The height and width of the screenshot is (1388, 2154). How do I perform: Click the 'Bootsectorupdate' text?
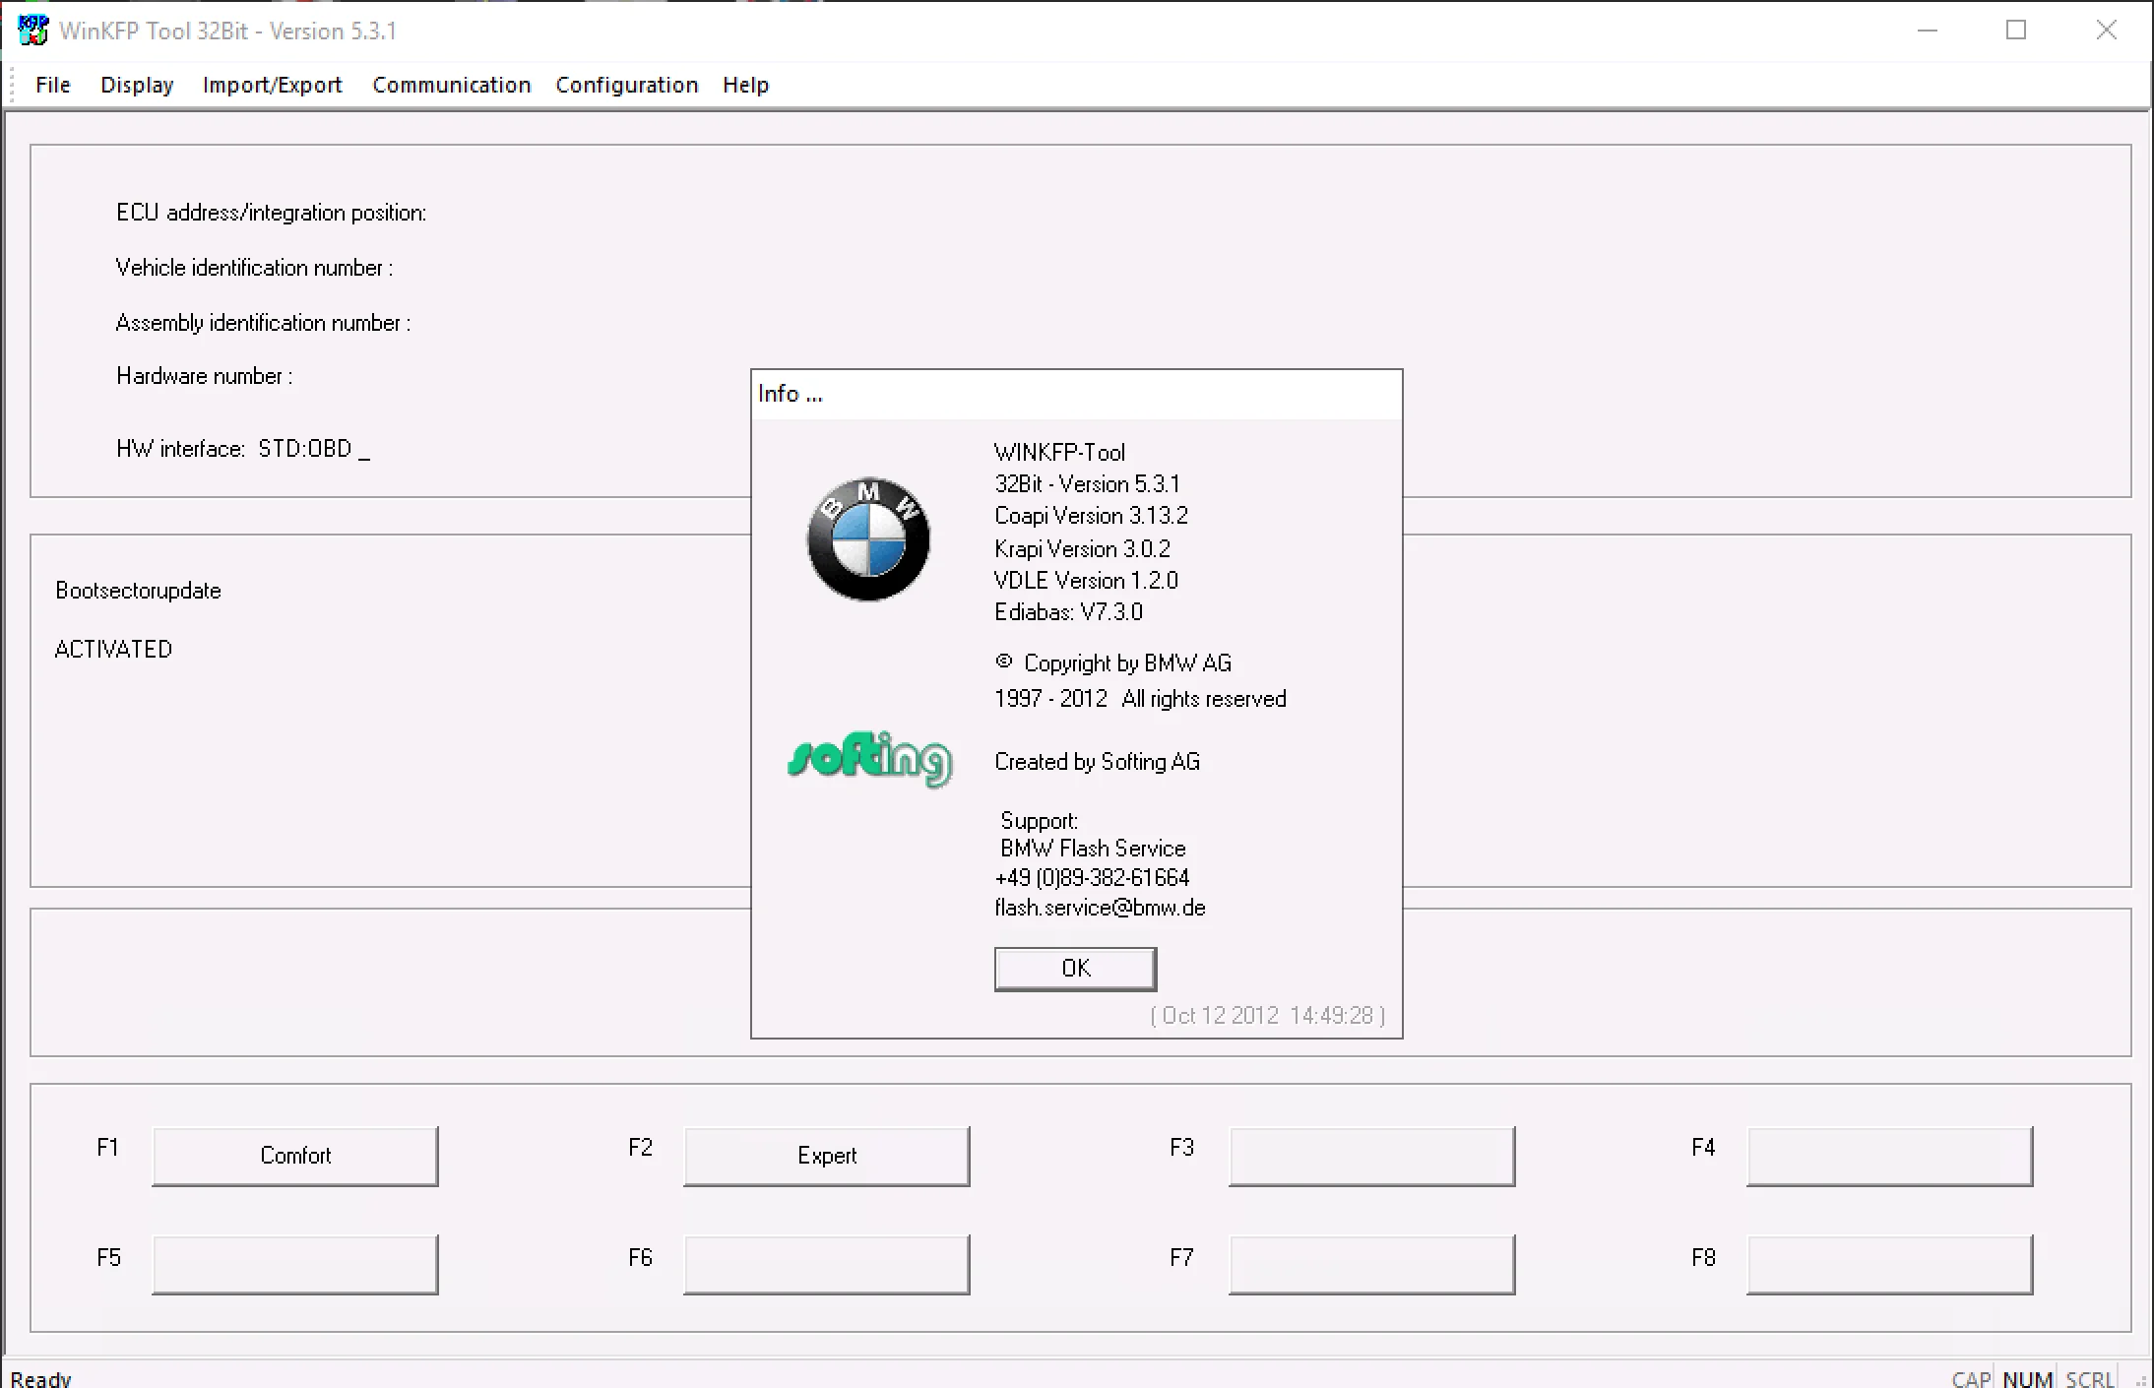138,591
